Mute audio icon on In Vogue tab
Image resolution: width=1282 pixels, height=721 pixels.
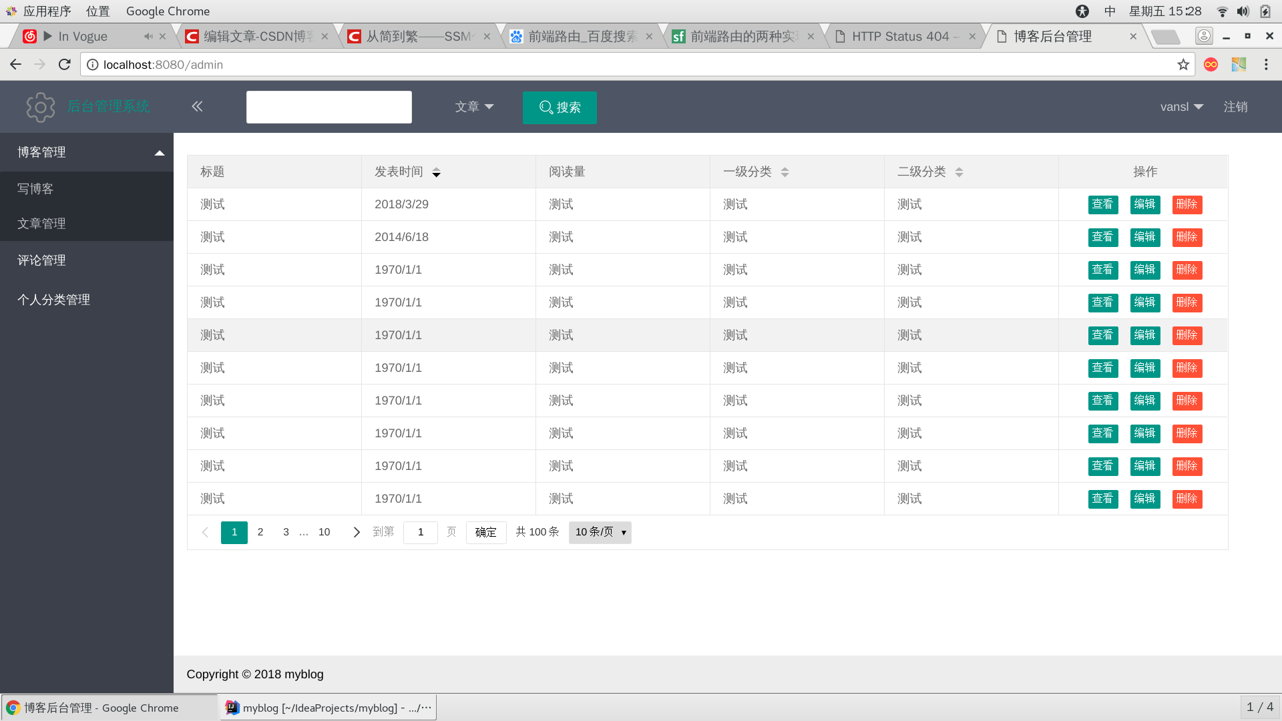pyautogui.click(x=148, y=36)
